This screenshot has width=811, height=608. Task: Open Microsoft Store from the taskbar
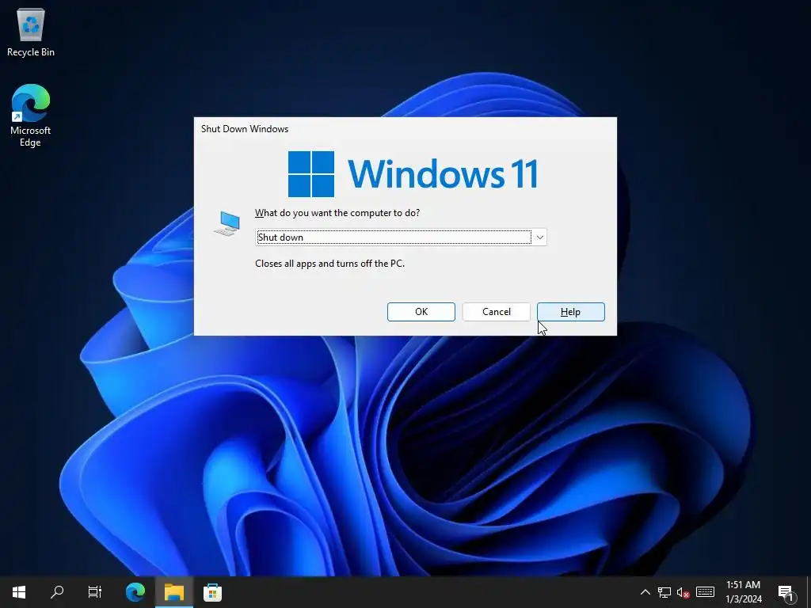point(212,592)
